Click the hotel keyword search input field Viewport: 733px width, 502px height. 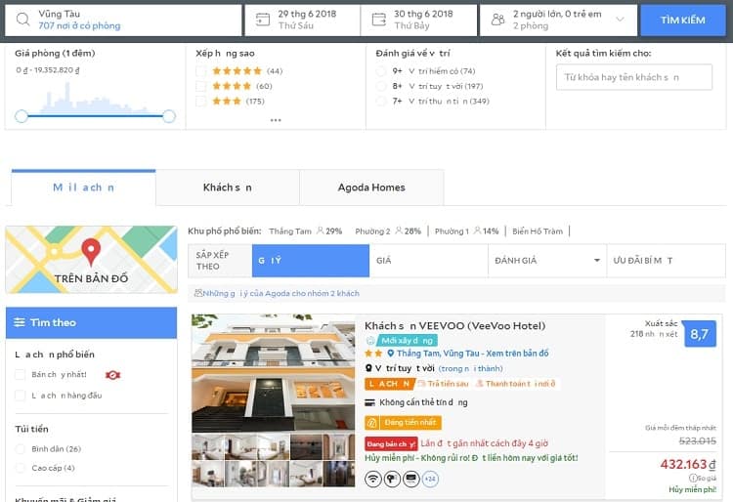tap(634, 77)
